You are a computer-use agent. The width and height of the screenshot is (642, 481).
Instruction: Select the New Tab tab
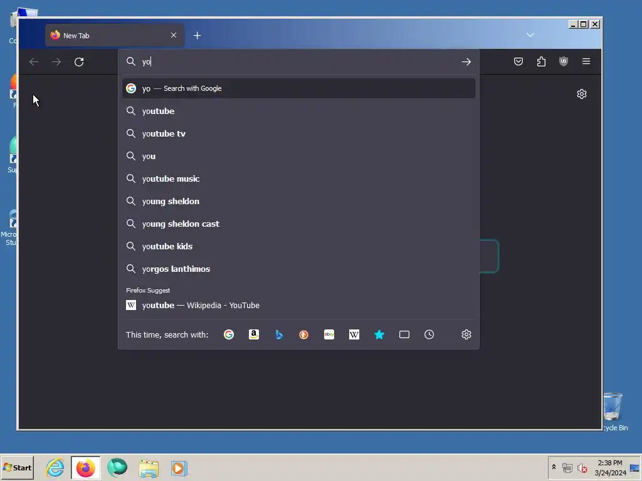(115, 35)
